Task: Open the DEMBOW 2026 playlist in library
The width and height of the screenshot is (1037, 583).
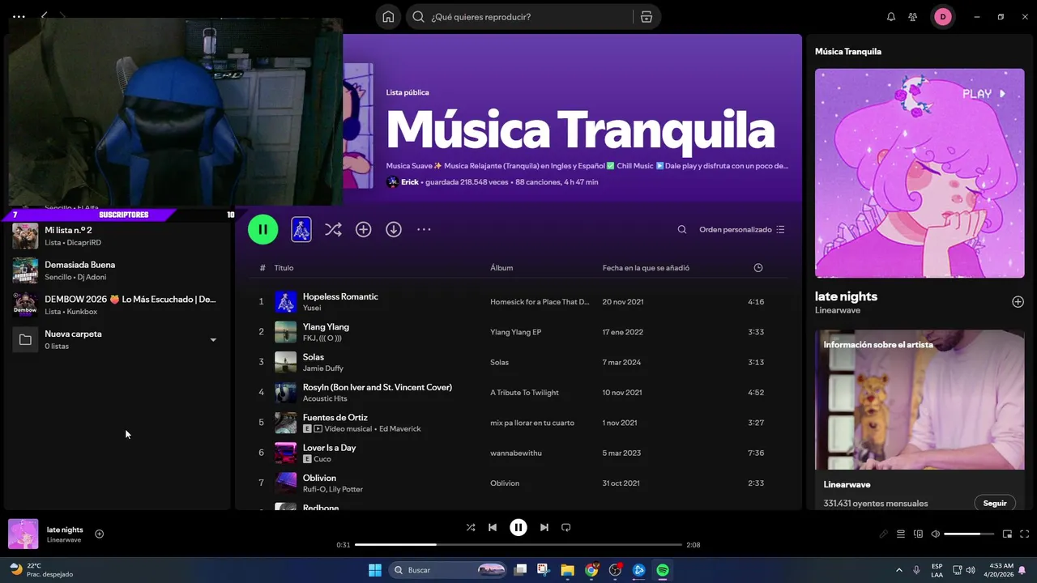Action: 117,304
